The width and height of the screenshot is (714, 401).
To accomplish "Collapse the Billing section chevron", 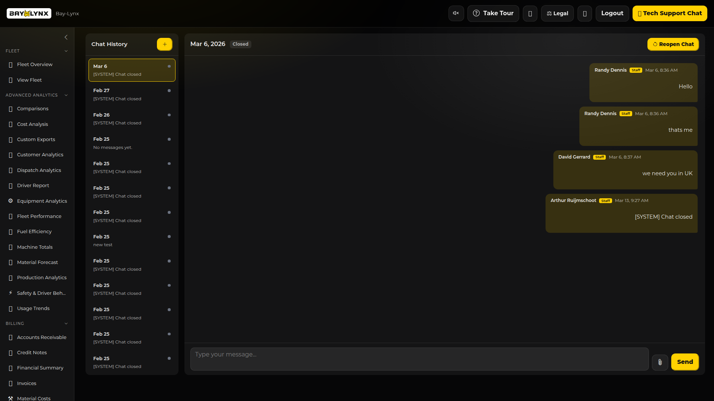I will pyautogui.click(x=66, y=323).
